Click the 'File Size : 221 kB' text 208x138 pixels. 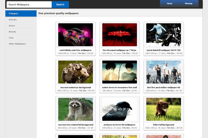pos(174,91)
